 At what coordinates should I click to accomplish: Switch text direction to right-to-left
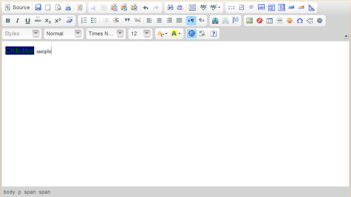pos(202,21)
